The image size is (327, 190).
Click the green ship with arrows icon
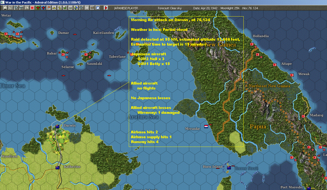[71, 8]
